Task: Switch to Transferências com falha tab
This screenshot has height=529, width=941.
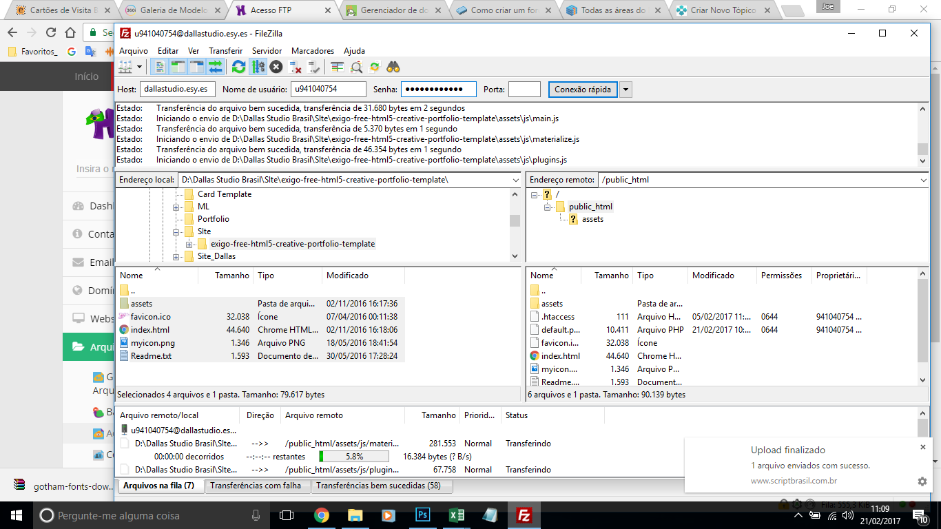Action: (x=256, y=486)
